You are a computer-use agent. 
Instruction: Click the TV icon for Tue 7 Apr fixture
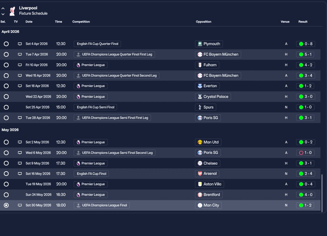[20, 54]
